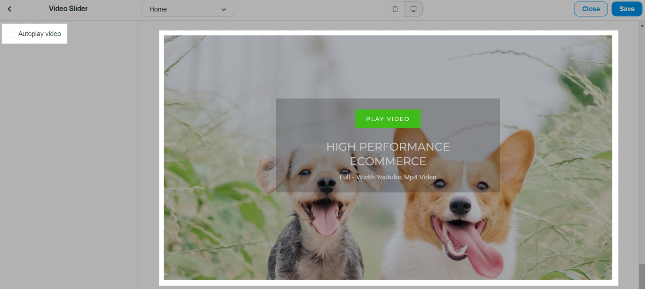Select the "Full - Width Youtube, Mp4 Video" subtitle
The width and height of the screenshot is (645, 289).
point(388,177)
